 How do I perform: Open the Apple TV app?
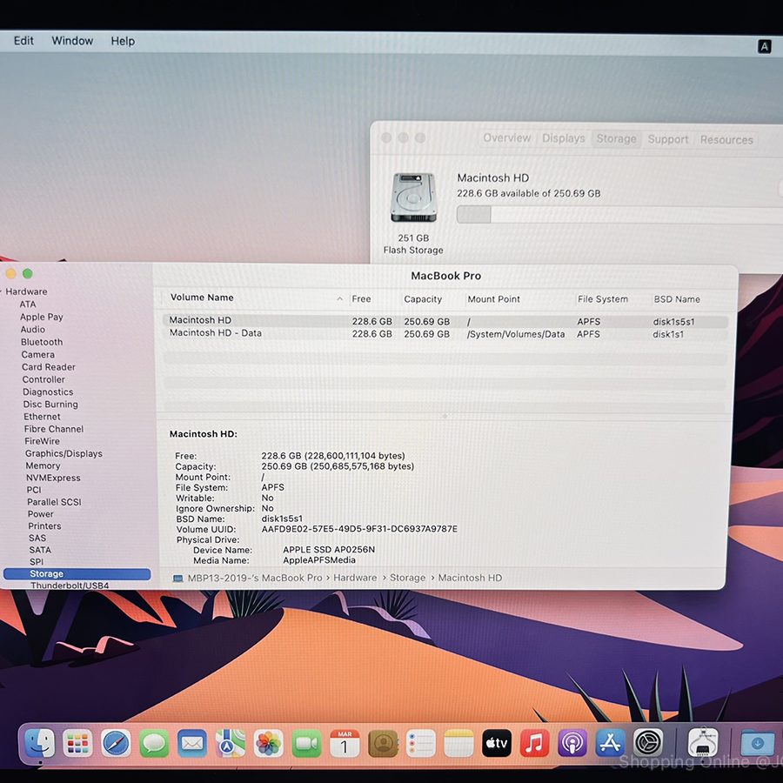coord(497,744)
